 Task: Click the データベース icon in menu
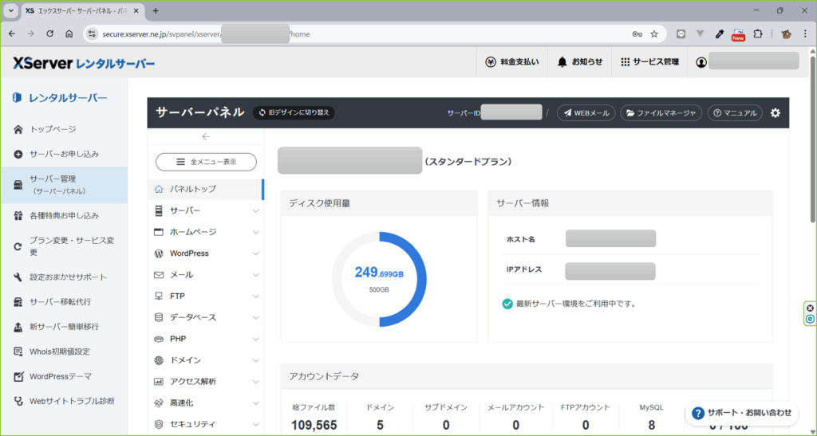click(159, 317)
